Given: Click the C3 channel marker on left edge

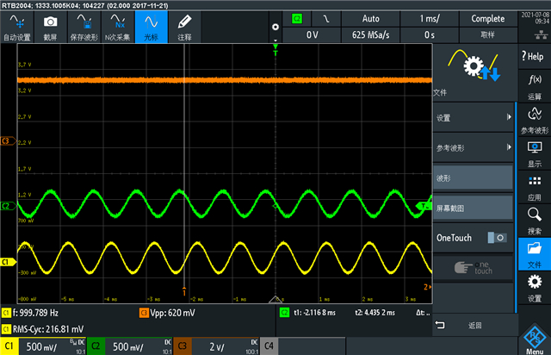Looking at the screenshot, I should [x=8, y=141].
